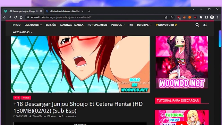This screenshot has height=125, width=222.
Task: Click the 'TUTORIAL PARA DESCARGAR' sidebar heading
Action: [x=178, y=101]
